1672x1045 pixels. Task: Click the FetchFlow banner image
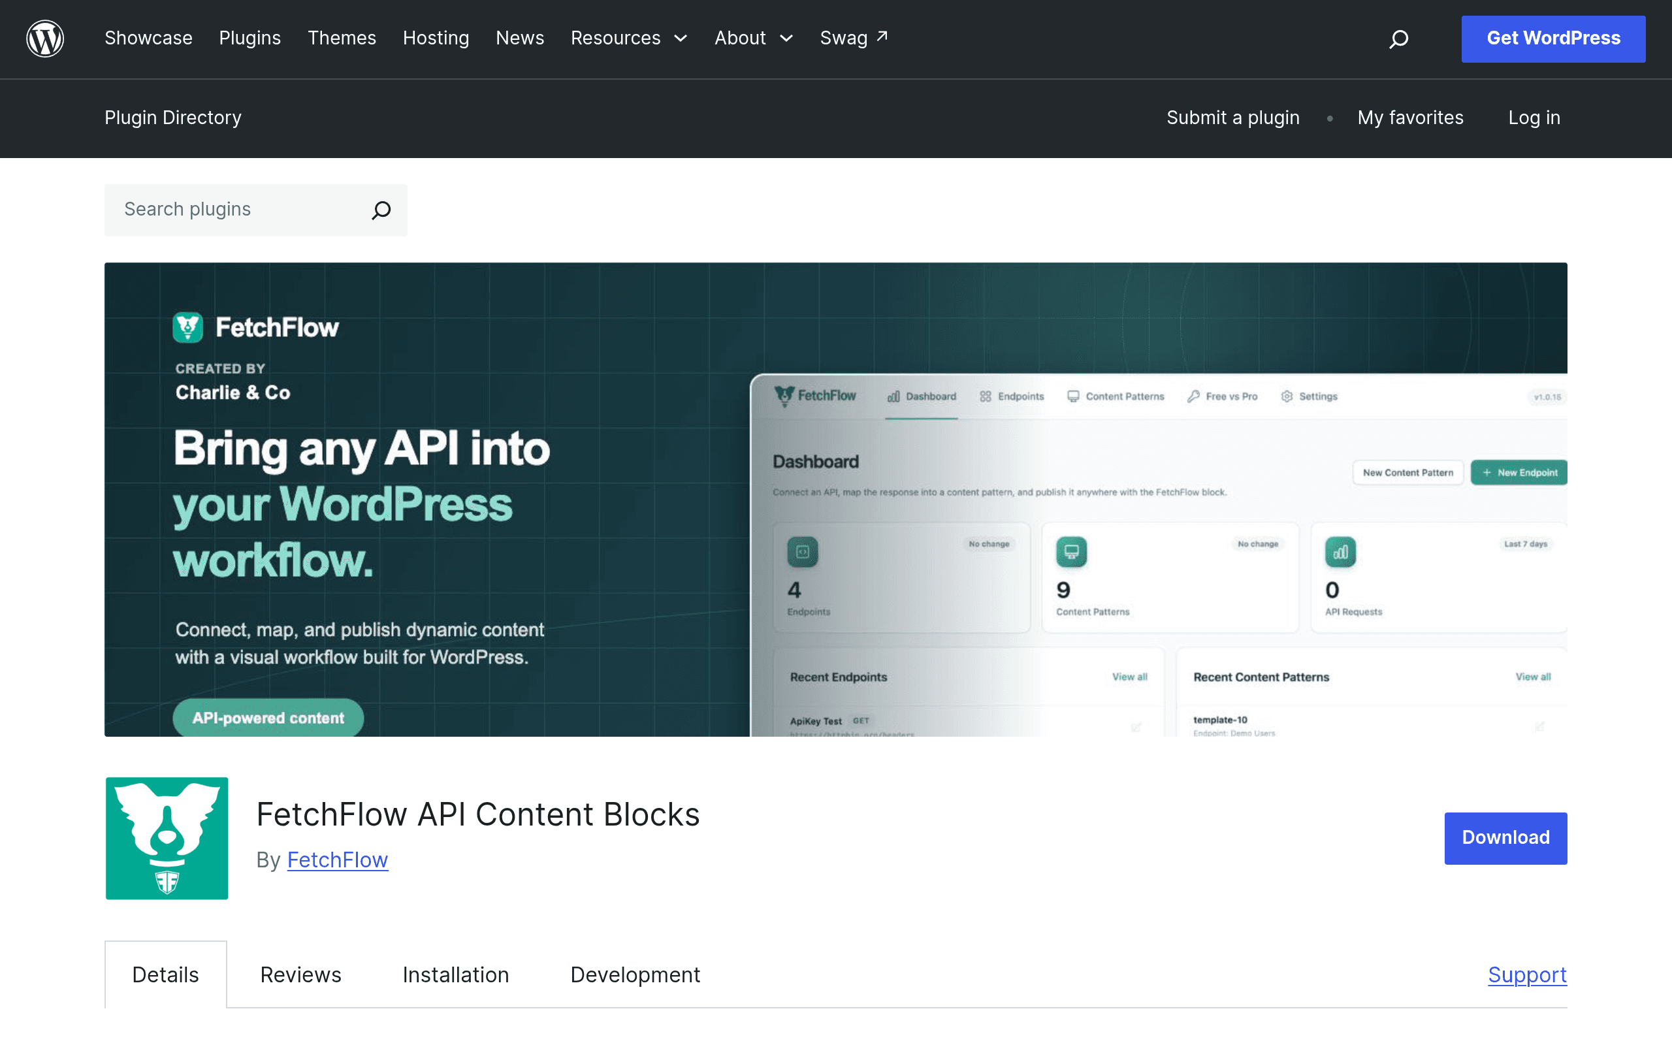[x=836, y=499]
